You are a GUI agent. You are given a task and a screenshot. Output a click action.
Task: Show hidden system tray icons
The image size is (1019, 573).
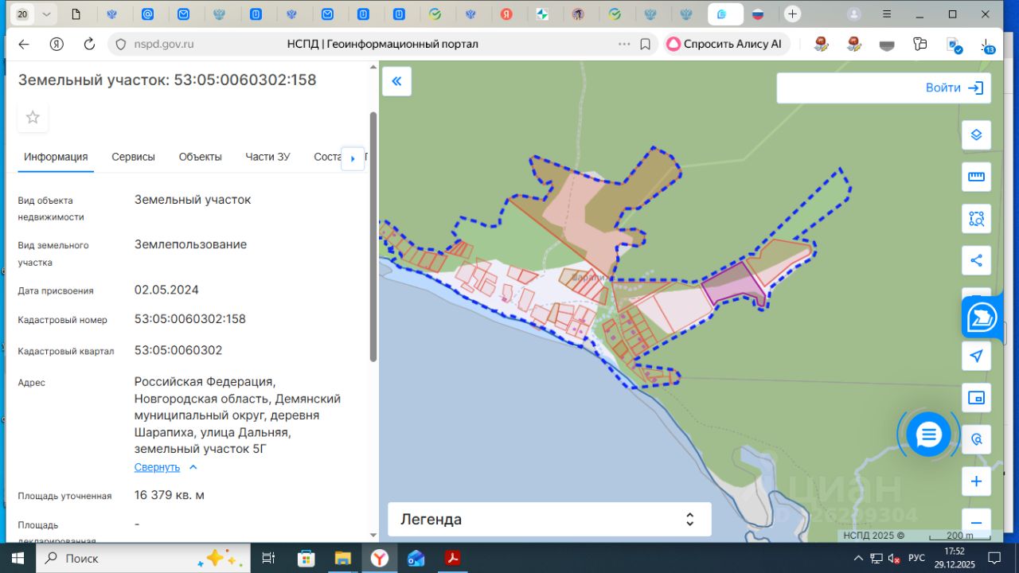pyautogui.click(x=858, y=558)
